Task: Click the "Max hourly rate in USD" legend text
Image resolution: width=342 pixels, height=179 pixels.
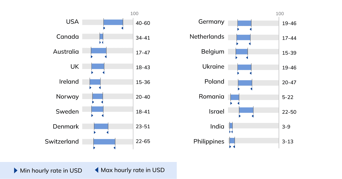Action: [133, 170]
